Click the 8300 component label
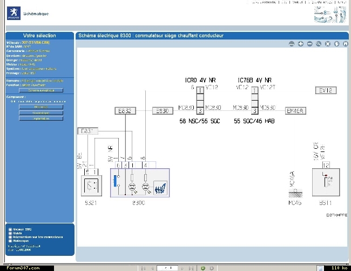Screen dimensions: 351x271 (x=139, y=203)
